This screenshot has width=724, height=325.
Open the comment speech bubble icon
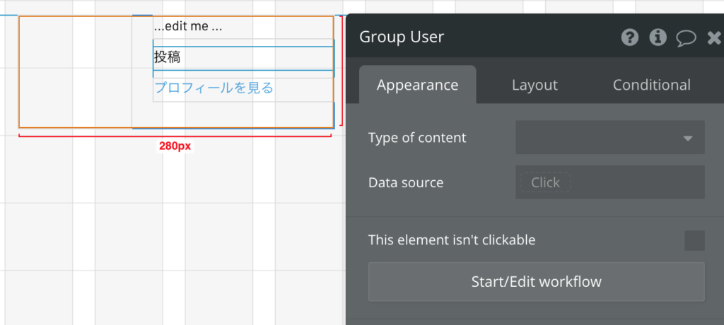[x=686, y=38]
